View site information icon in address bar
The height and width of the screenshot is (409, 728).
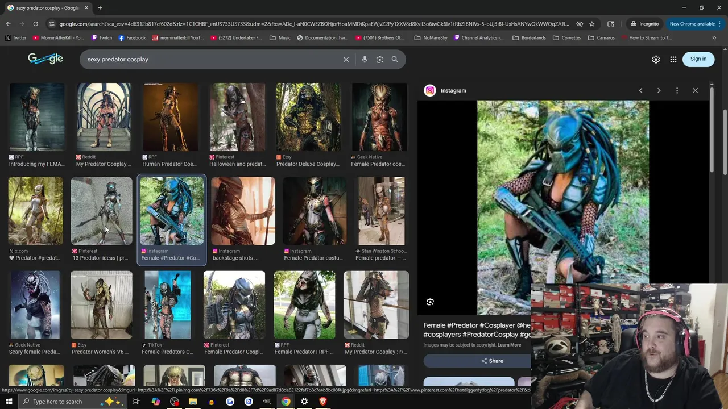point(52,24)
